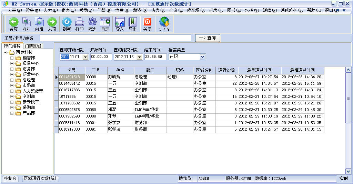Click the 导出 export icon

tap(132, 23)
